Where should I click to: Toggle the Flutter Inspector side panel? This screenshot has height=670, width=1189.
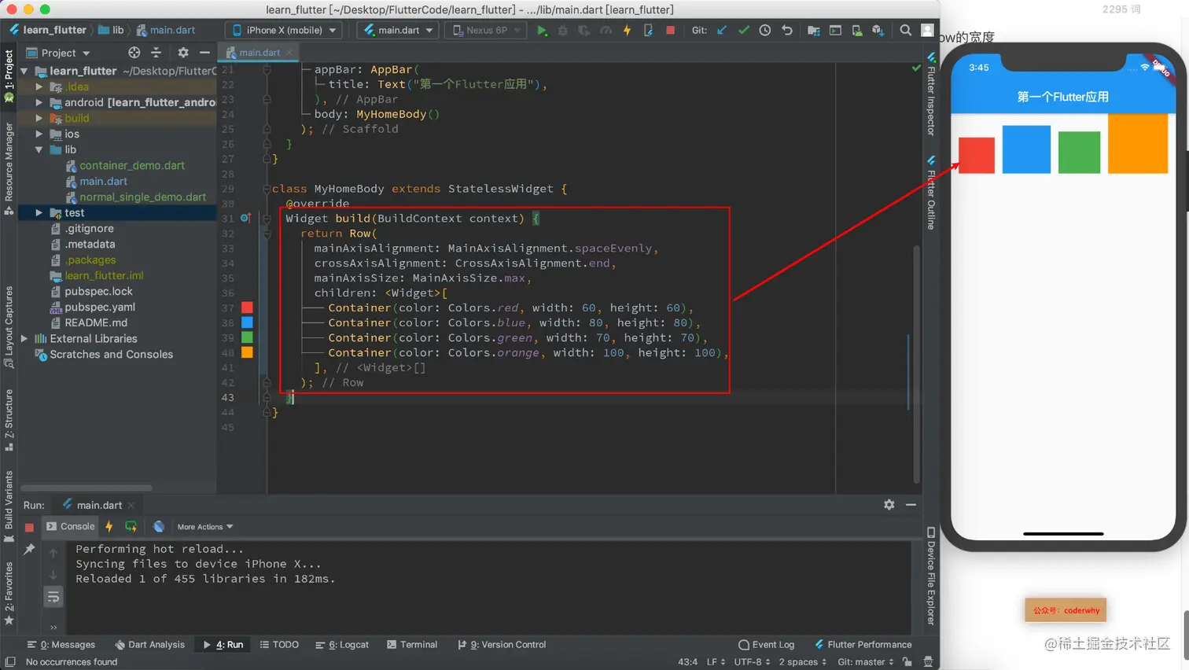coord(931,94)
